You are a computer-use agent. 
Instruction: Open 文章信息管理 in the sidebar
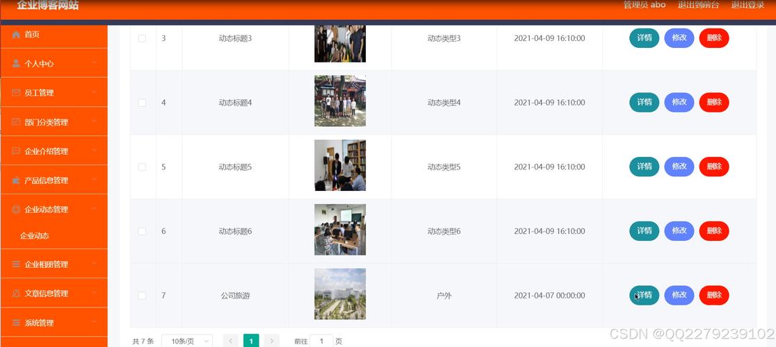point(54,294)
